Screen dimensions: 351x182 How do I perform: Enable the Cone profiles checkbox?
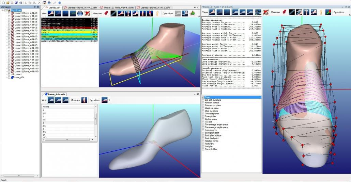click(203, 116)
